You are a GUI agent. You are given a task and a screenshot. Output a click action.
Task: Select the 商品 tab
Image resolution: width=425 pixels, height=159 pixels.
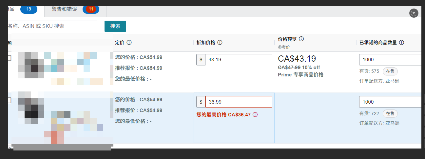click(x=11, y=9)
